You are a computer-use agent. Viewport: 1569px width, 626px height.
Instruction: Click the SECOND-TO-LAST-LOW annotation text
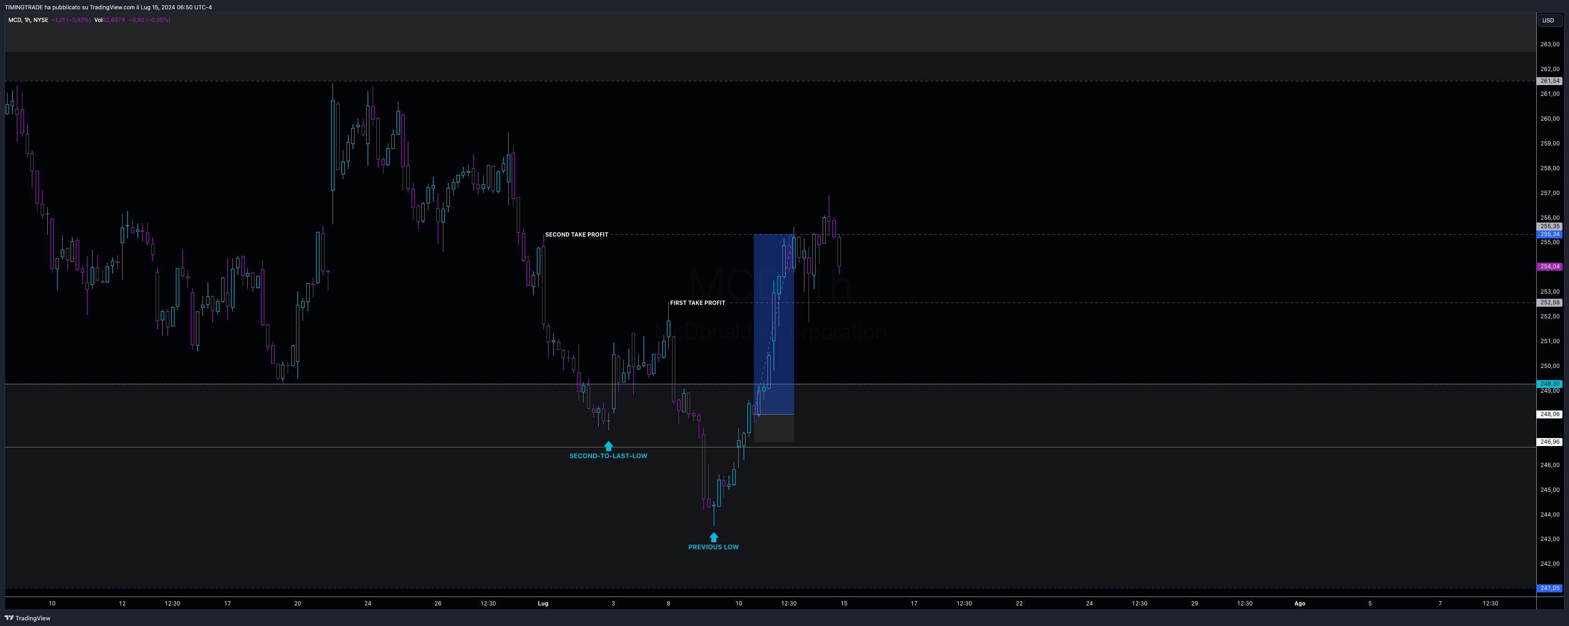tap(608, 456)
